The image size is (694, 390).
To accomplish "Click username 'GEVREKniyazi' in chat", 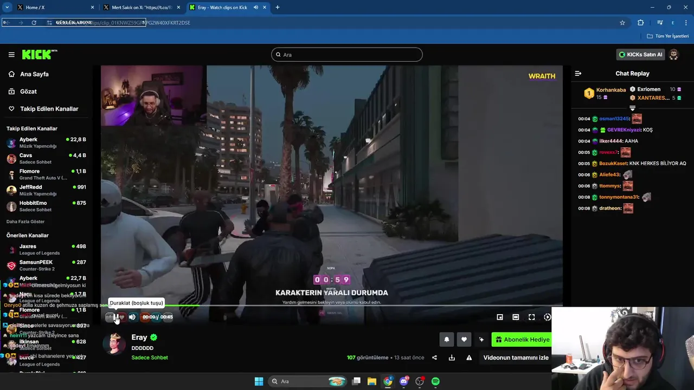I will click(624, 130).
